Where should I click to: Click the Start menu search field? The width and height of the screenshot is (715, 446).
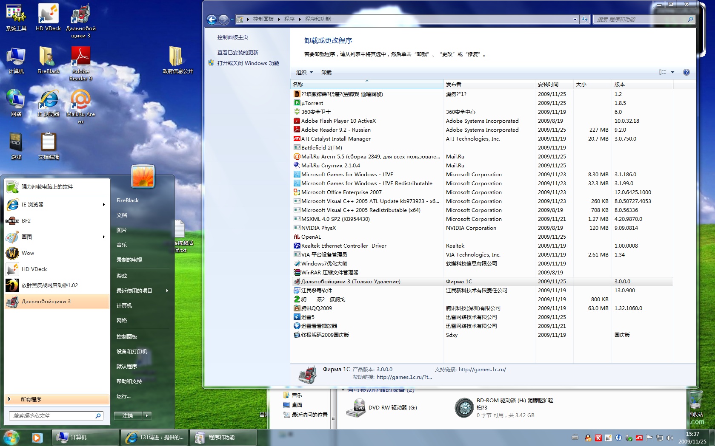(x=53, y=416)
